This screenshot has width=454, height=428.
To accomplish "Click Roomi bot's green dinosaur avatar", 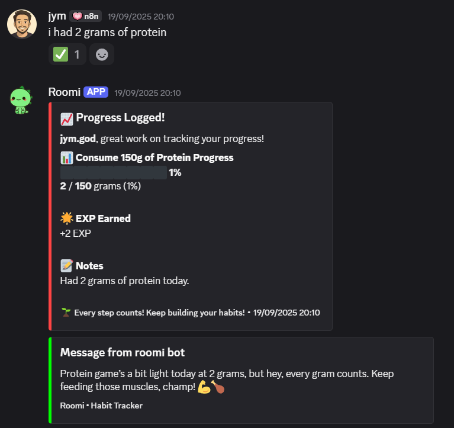I will click(x=21, y=100).
